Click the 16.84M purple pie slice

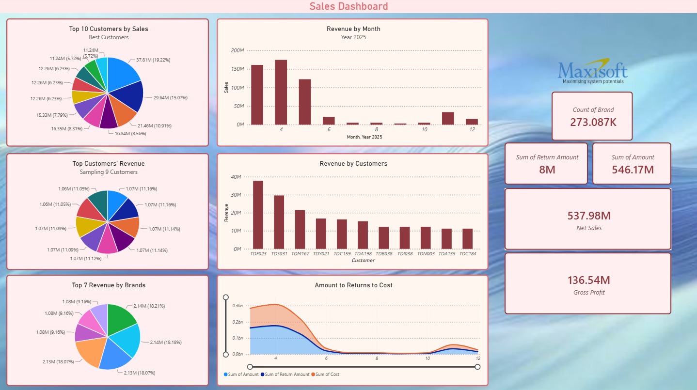click(x=109, y=116)
